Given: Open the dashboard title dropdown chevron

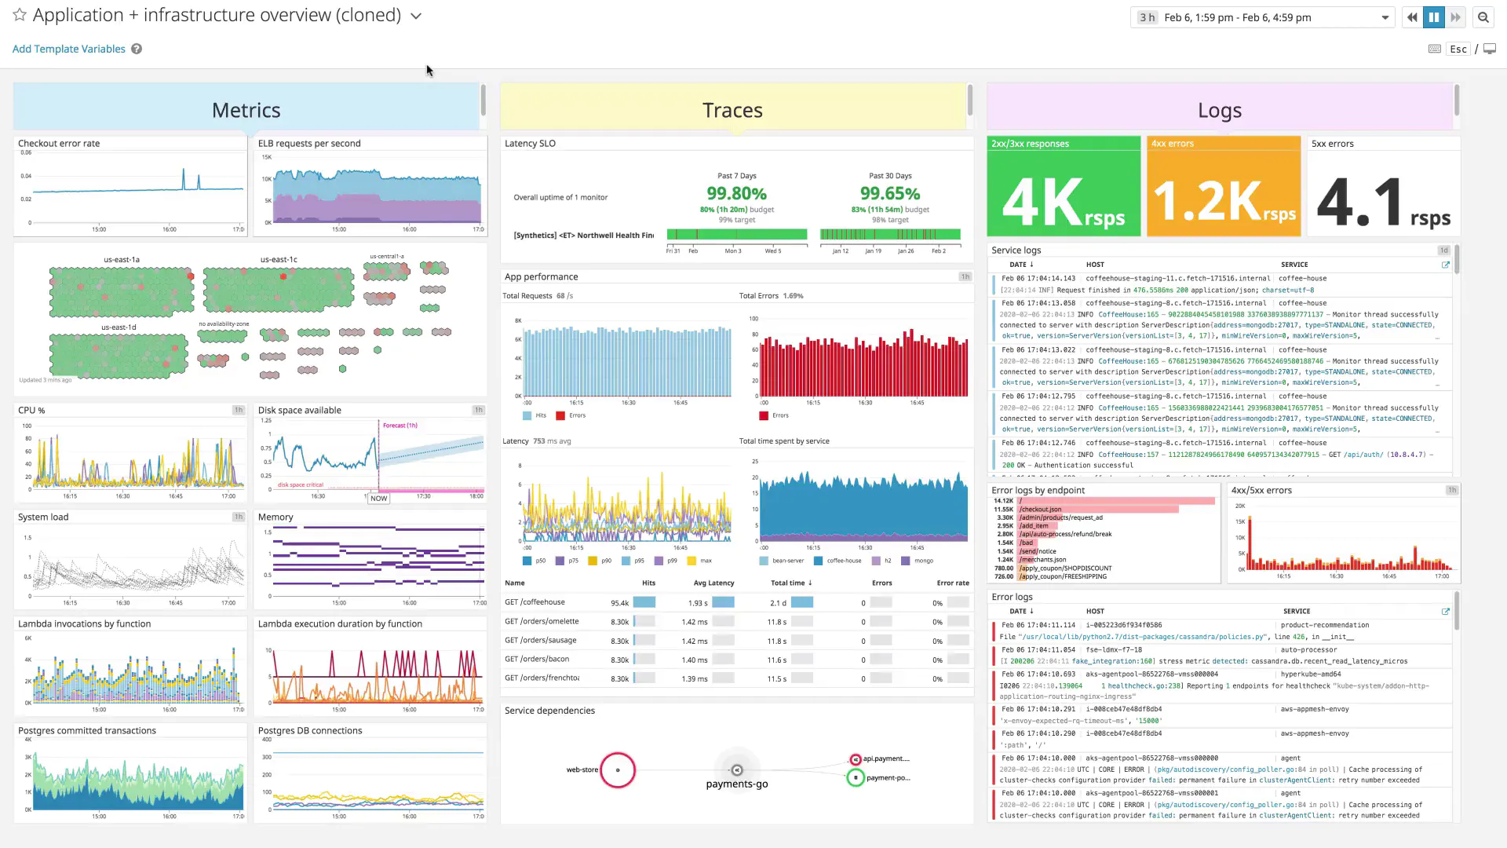Looking at the screenshot, I should pyautogui.click(x=416, y=16).
